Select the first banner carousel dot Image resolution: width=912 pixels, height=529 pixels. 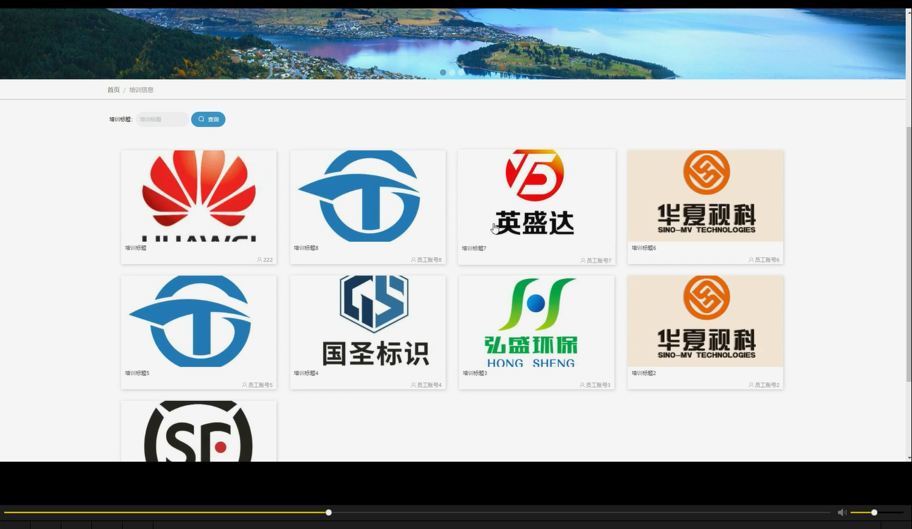point(443,72)
